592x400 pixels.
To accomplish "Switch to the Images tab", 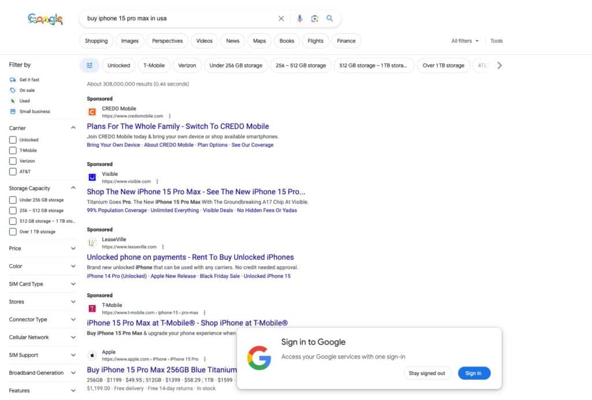I will (x=129, y=41).
